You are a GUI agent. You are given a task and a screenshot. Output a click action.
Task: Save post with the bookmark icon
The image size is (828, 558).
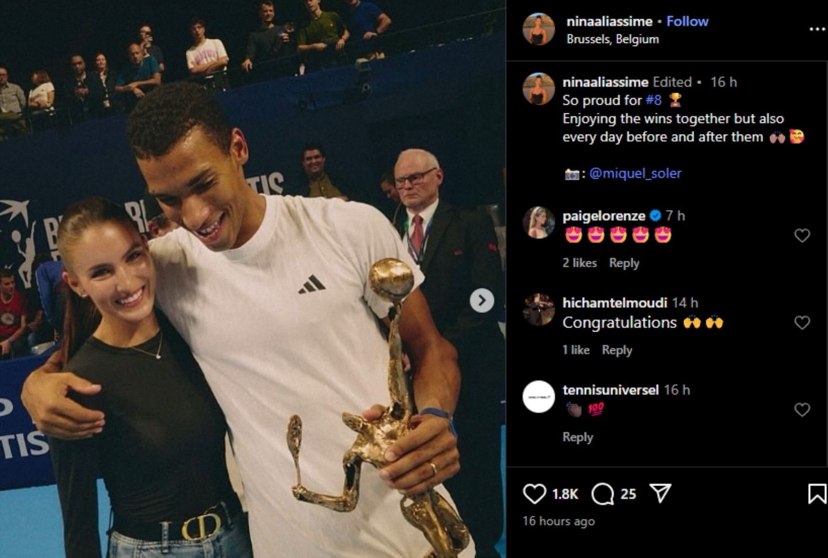tap(817, 494)
